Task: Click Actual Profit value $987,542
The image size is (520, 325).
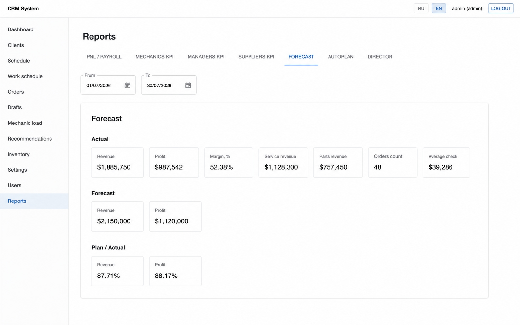Action: [169, 167]
